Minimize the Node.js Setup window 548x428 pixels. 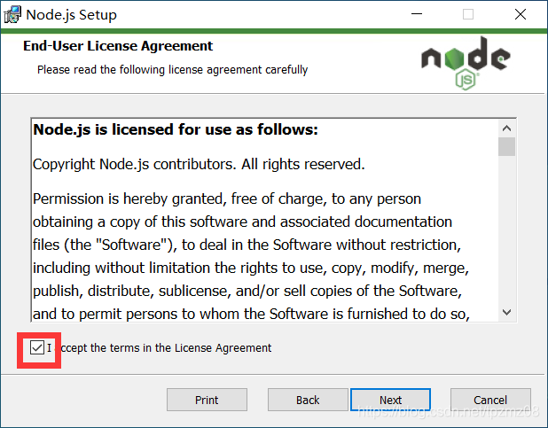tap(417, 14)
